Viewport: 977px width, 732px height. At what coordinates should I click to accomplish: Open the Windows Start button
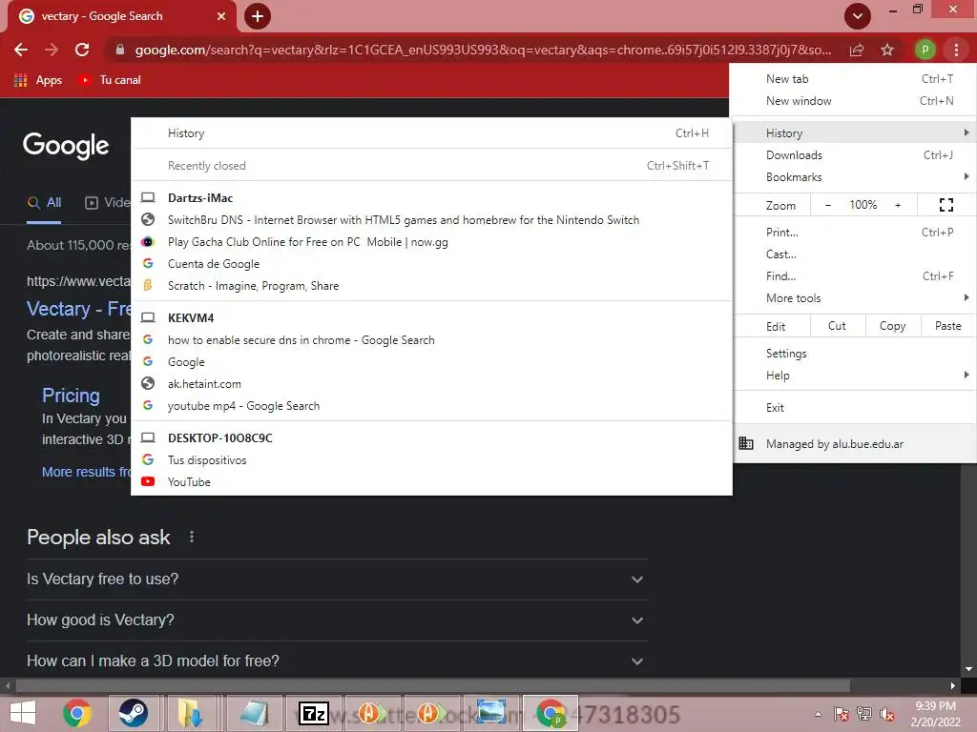click(23, 713)
